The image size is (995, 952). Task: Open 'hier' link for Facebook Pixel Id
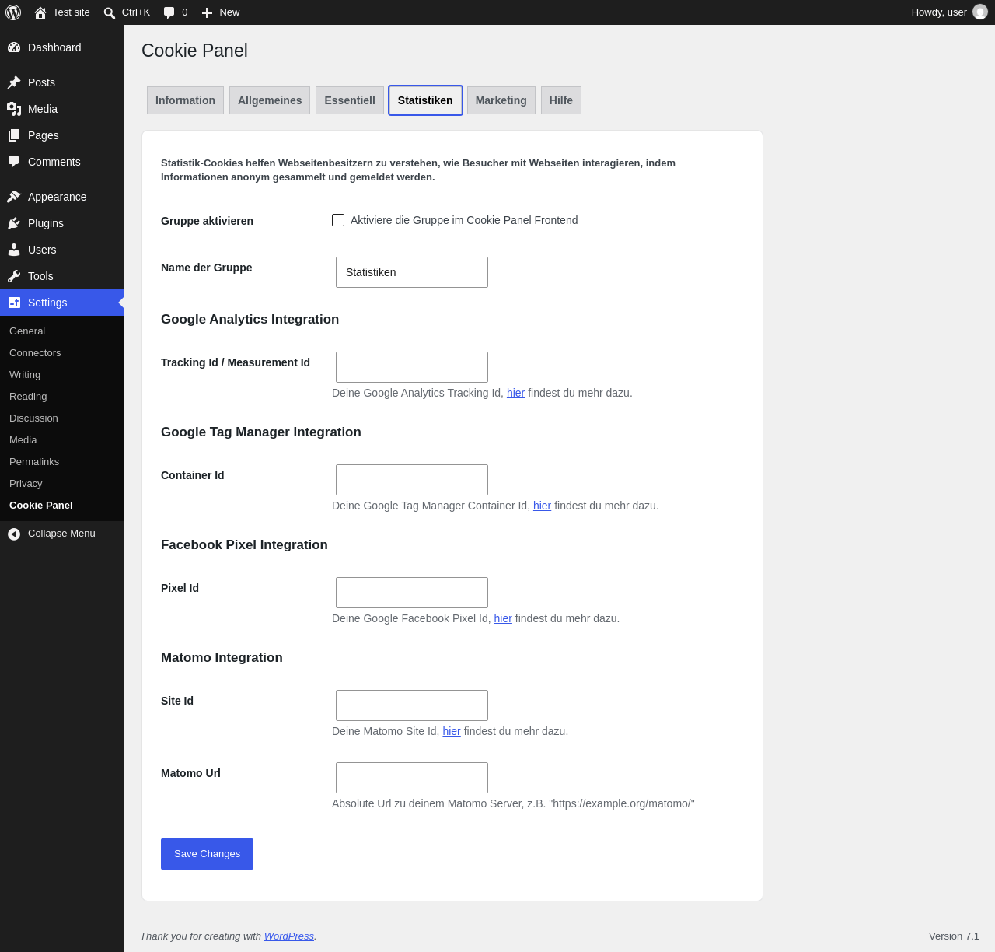503,618
